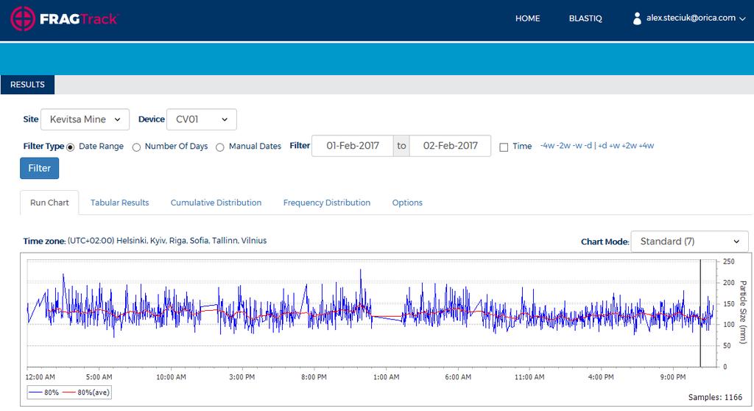This screenshot has height=411, width=754.
Task: Shift range back four weeks with -4w
Action: 547,146
